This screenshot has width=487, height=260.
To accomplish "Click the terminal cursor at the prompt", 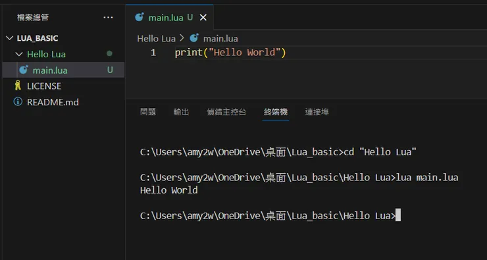I will pyautogui.click(x=398, y=215).
